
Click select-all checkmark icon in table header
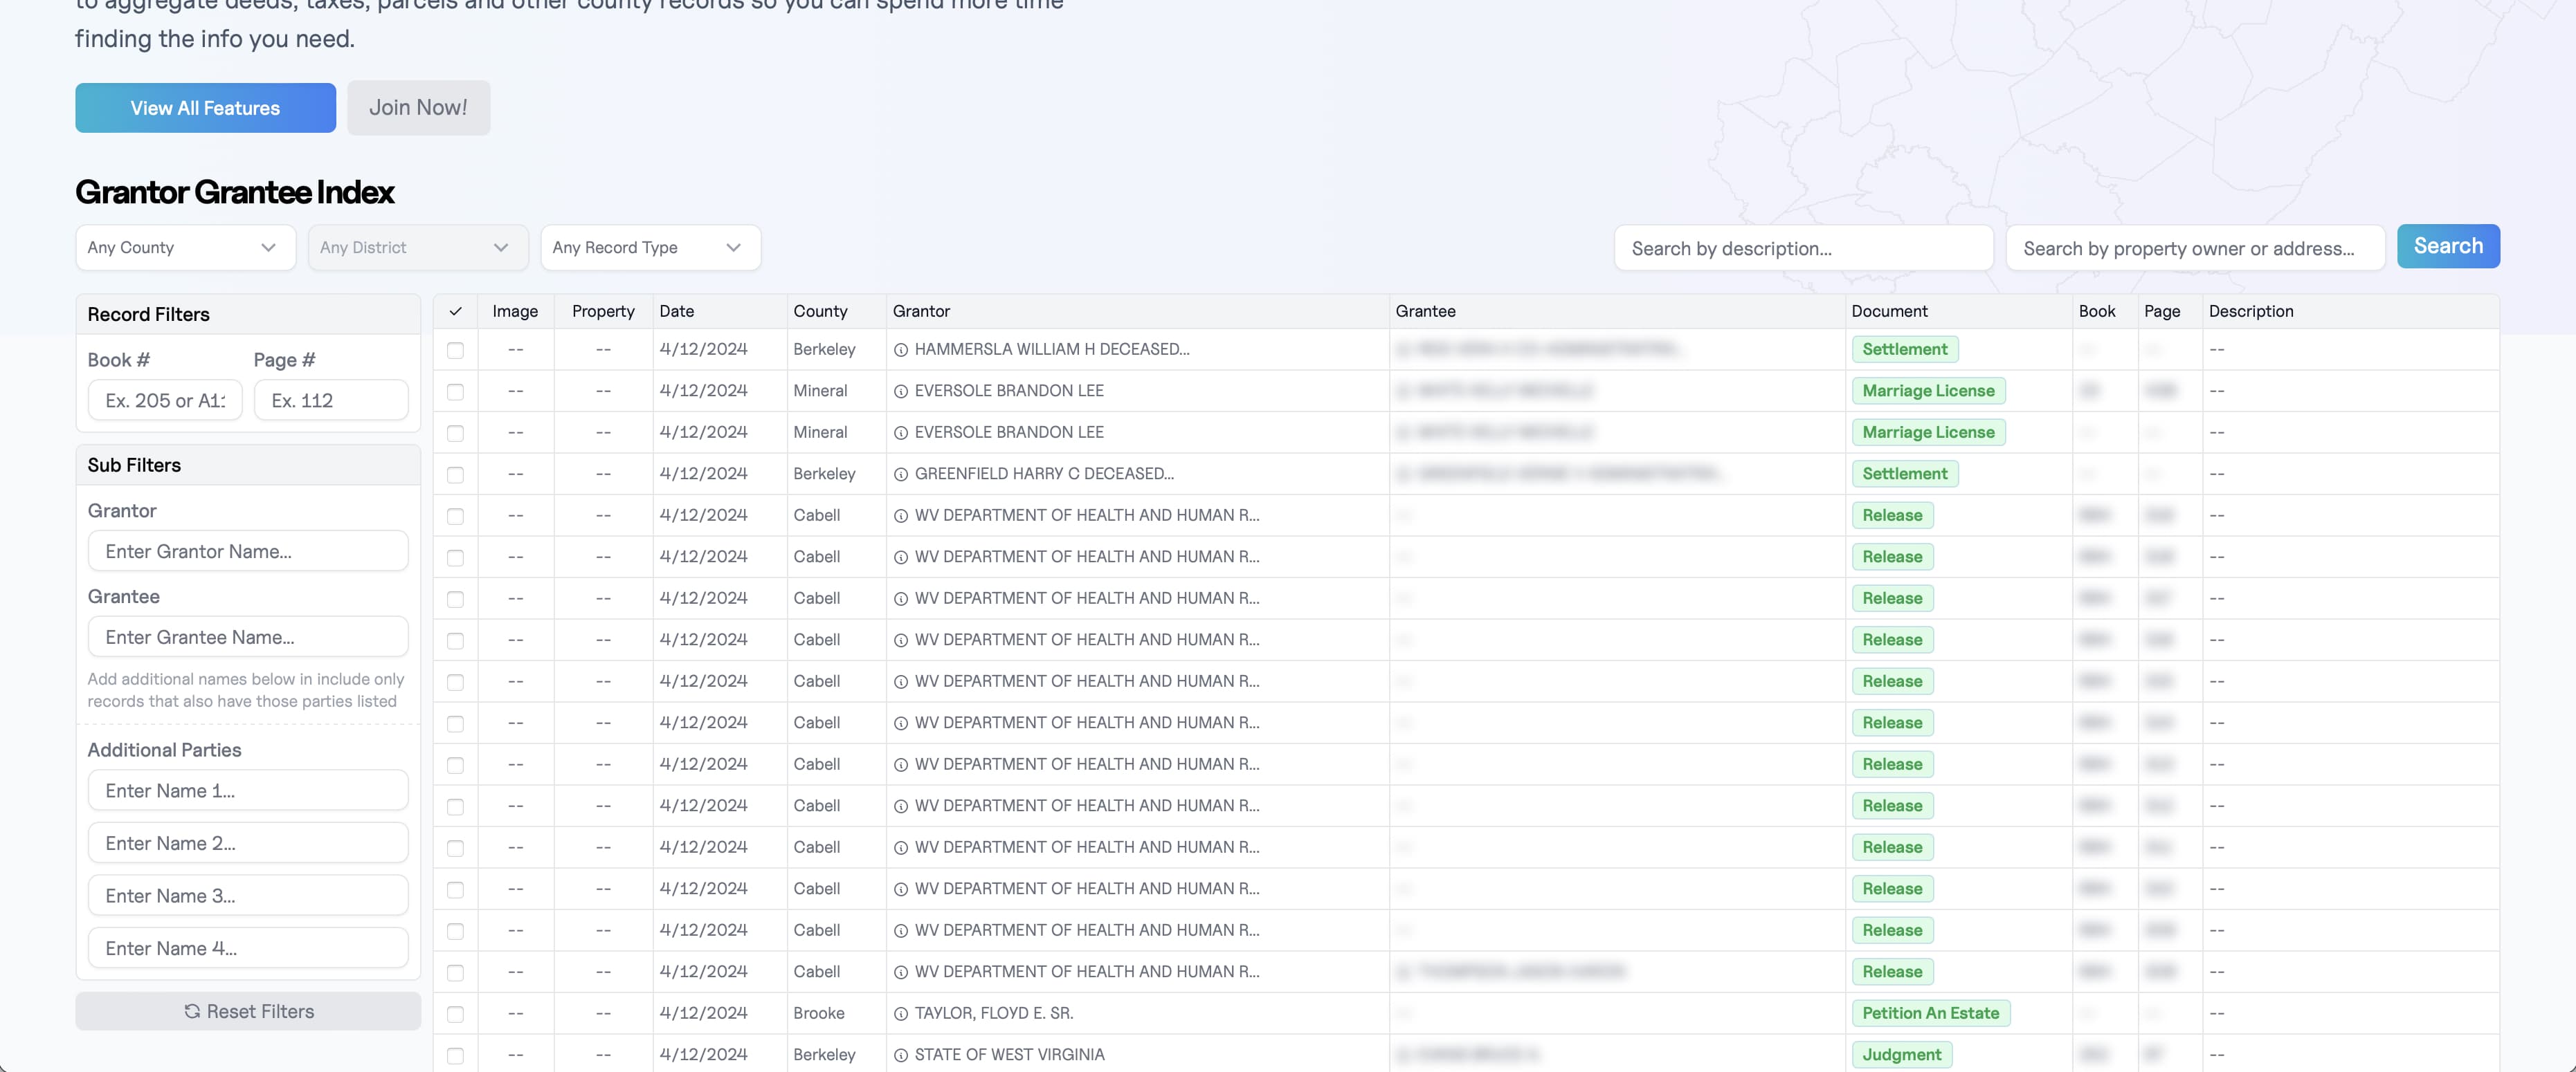pyautogui.click(x=455, y=312)
